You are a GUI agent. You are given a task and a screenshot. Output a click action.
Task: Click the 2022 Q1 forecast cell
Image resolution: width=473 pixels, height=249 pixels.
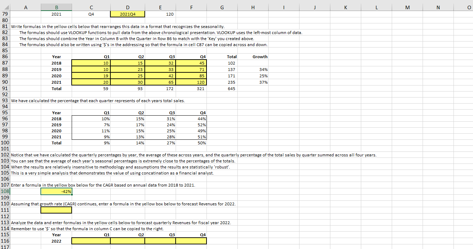click(x=91, y=241)
